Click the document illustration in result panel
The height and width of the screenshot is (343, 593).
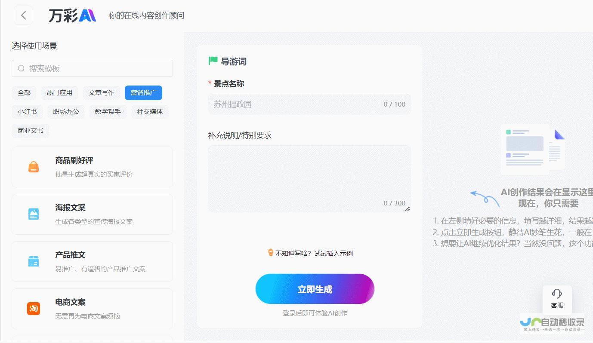(x=533, y=149)
